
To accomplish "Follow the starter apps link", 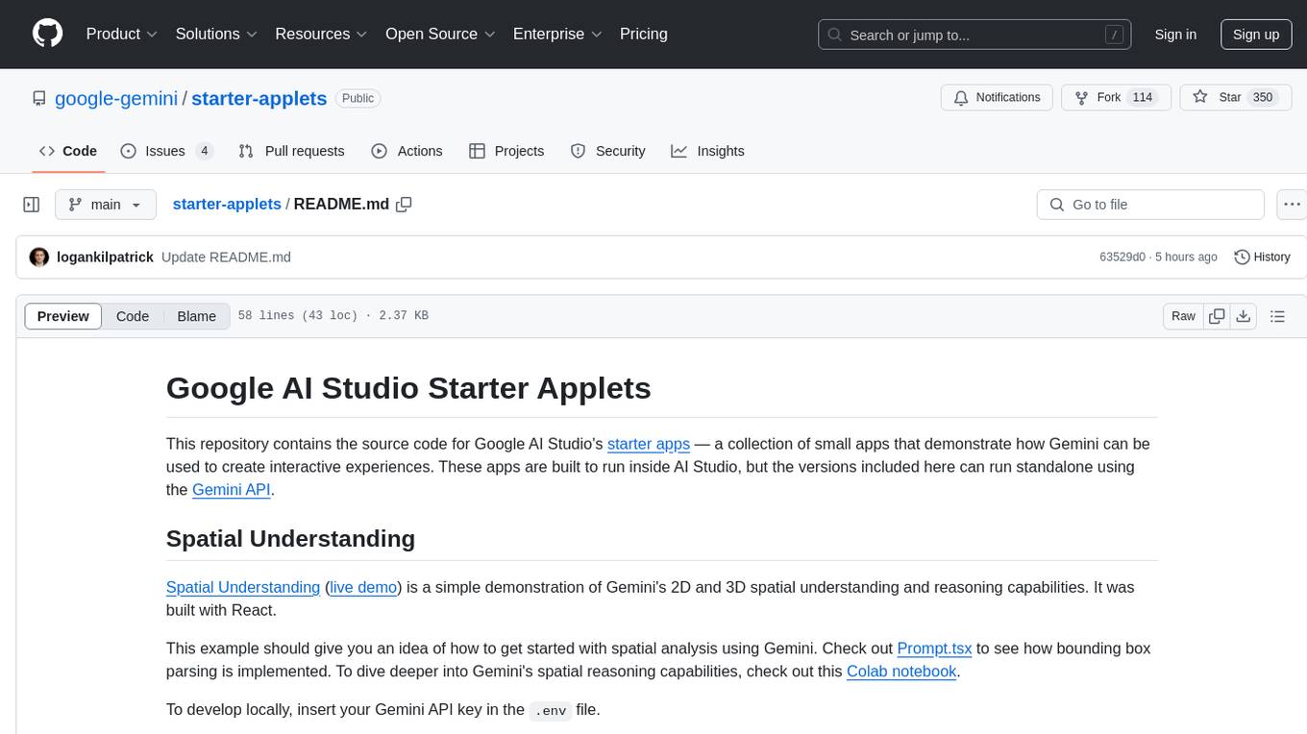I will (649, 444).
